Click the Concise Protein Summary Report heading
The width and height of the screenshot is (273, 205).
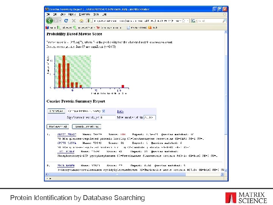[x=76, y=101]
